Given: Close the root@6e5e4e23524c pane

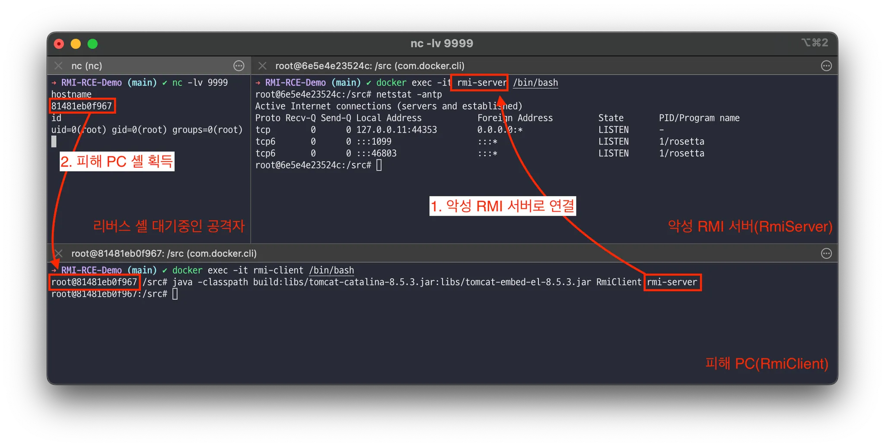Looking at the screenshot, I should 262,66.
